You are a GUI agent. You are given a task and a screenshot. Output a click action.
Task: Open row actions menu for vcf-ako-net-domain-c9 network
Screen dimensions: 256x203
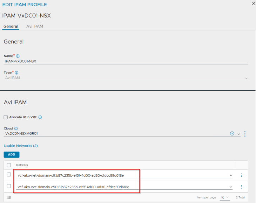241,175
